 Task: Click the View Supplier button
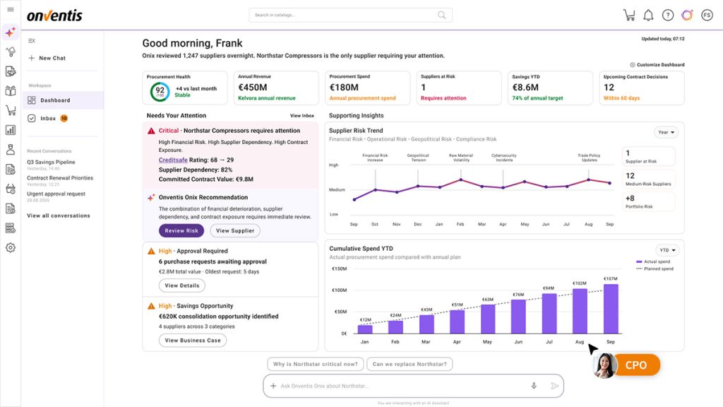coord(235,231)
